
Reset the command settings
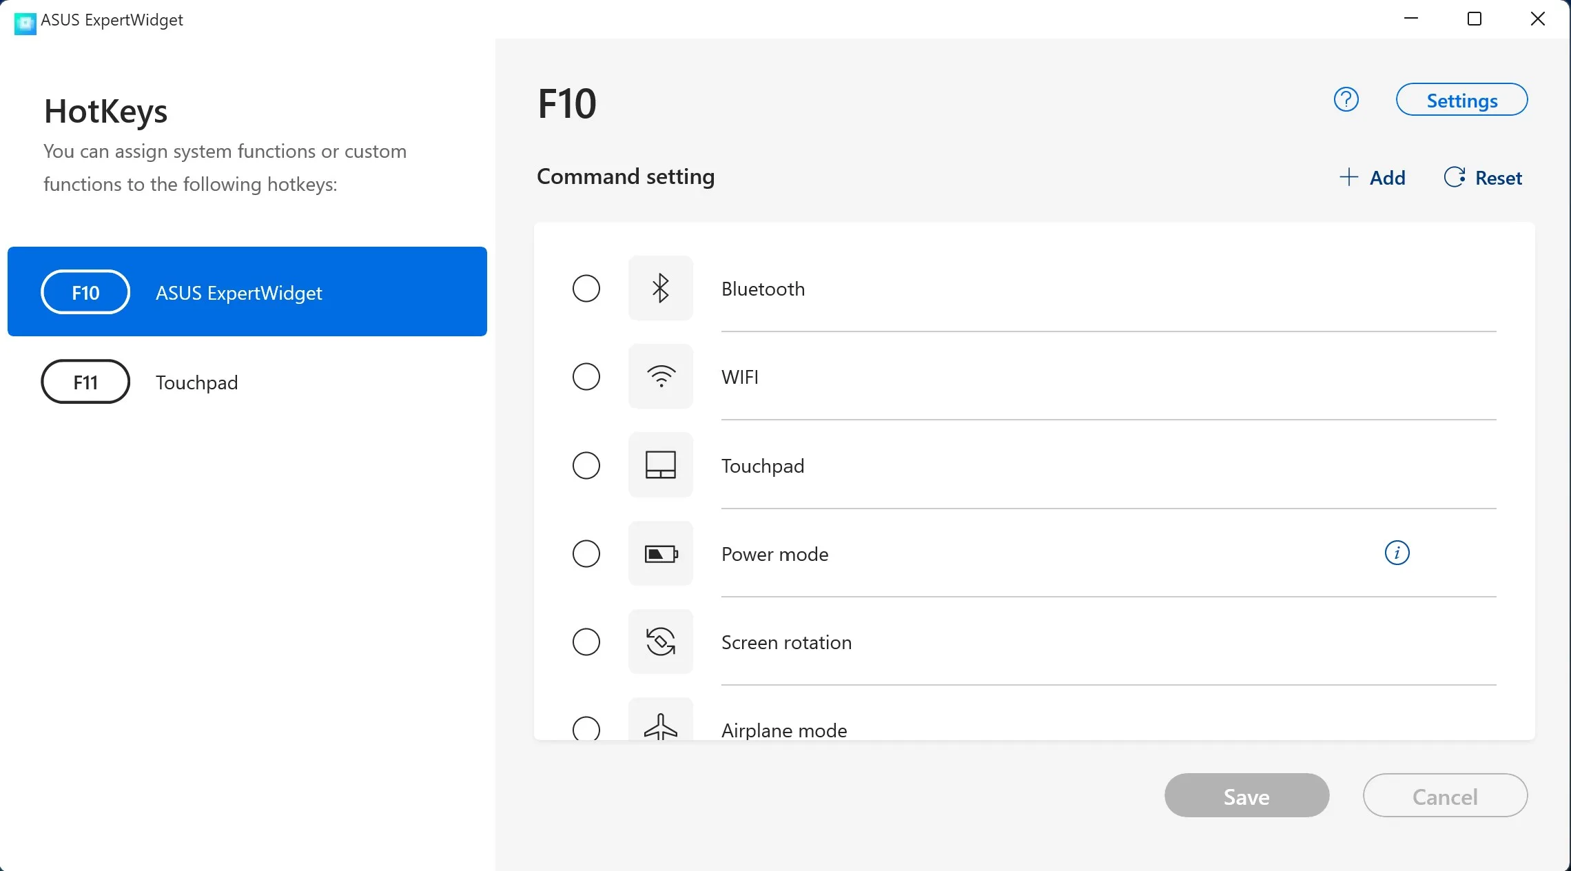click(x=1483, y=178)
